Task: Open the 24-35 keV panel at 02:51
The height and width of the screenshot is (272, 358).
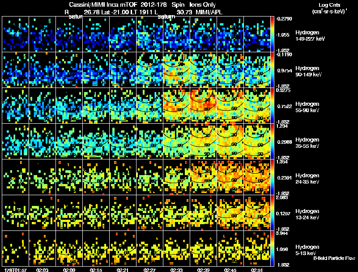Action: point(257,177)
